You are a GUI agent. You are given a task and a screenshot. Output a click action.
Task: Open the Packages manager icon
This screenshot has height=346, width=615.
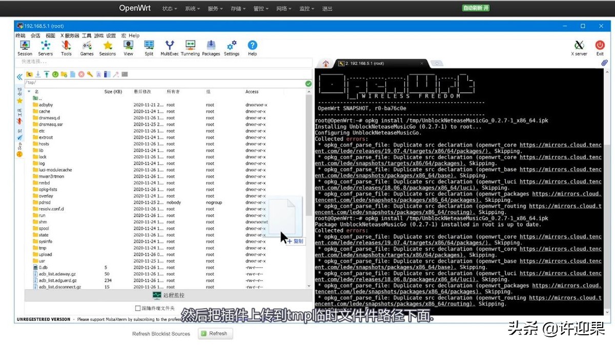pos(211,47)
